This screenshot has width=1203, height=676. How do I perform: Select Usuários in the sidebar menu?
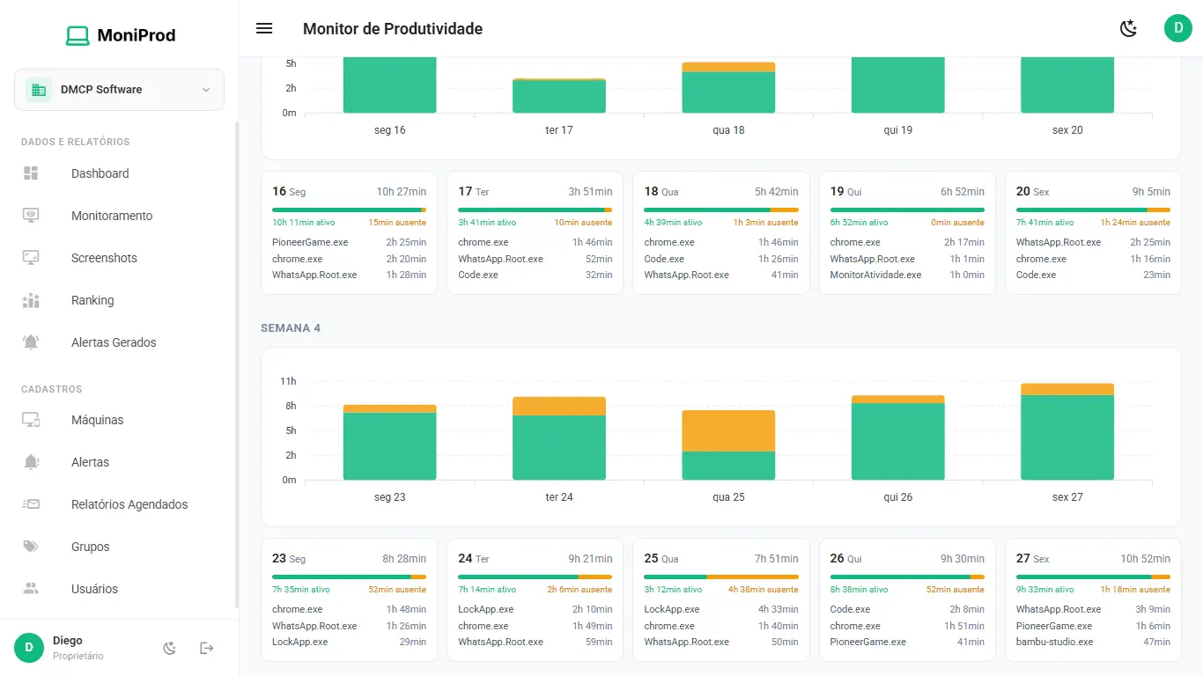(94, 589)
